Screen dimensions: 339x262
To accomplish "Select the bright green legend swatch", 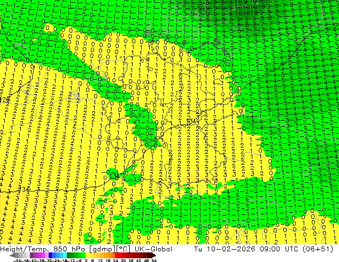I will (83, 256).
